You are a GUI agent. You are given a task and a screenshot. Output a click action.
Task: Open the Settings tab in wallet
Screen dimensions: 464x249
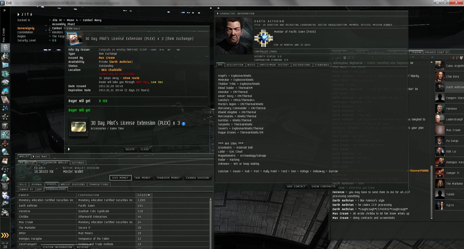(x=78, y=163)
